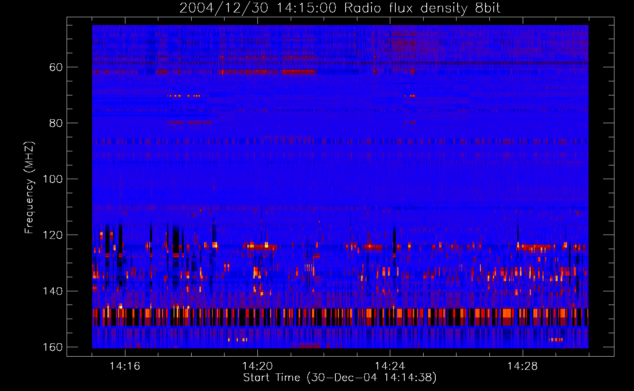This screenshot has width=634, height=391.
Task: Select the 80 frequency tick label
Action: tap(56, 123)
